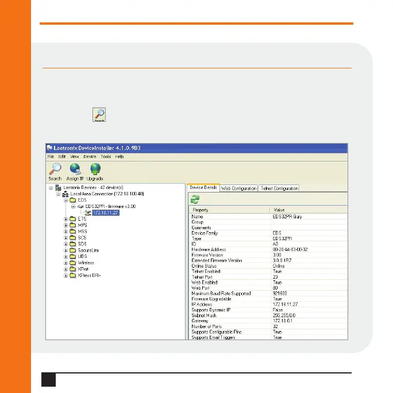Open the Help menu
Screen dimensions: 393x393
coord(120,157)
